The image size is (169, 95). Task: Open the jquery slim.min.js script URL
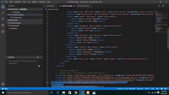90,75
